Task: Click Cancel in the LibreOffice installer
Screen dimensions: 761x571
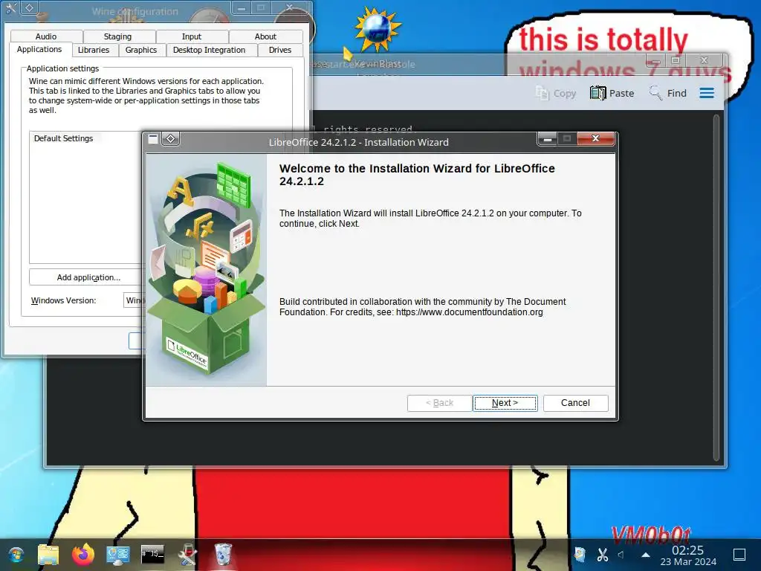Action: point(575,403)
